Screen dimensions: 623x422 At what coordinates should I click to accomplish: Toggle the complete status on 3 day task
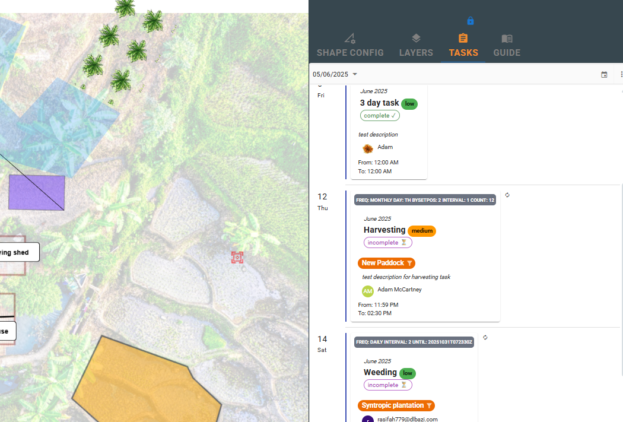click(x=380, y=115)
